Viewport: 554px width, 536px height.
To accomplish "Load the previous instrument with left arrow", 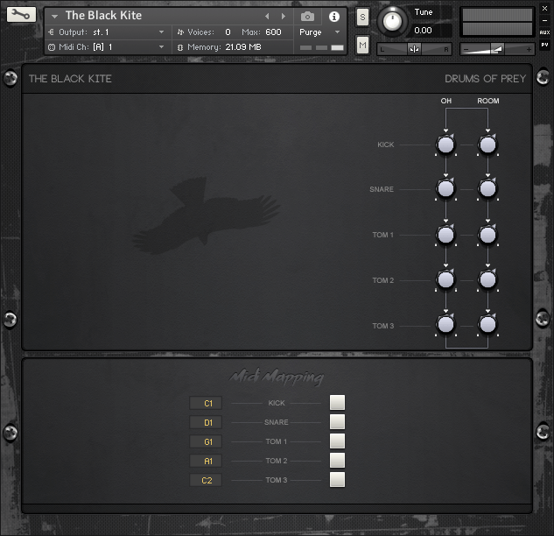I will point(268,17).
